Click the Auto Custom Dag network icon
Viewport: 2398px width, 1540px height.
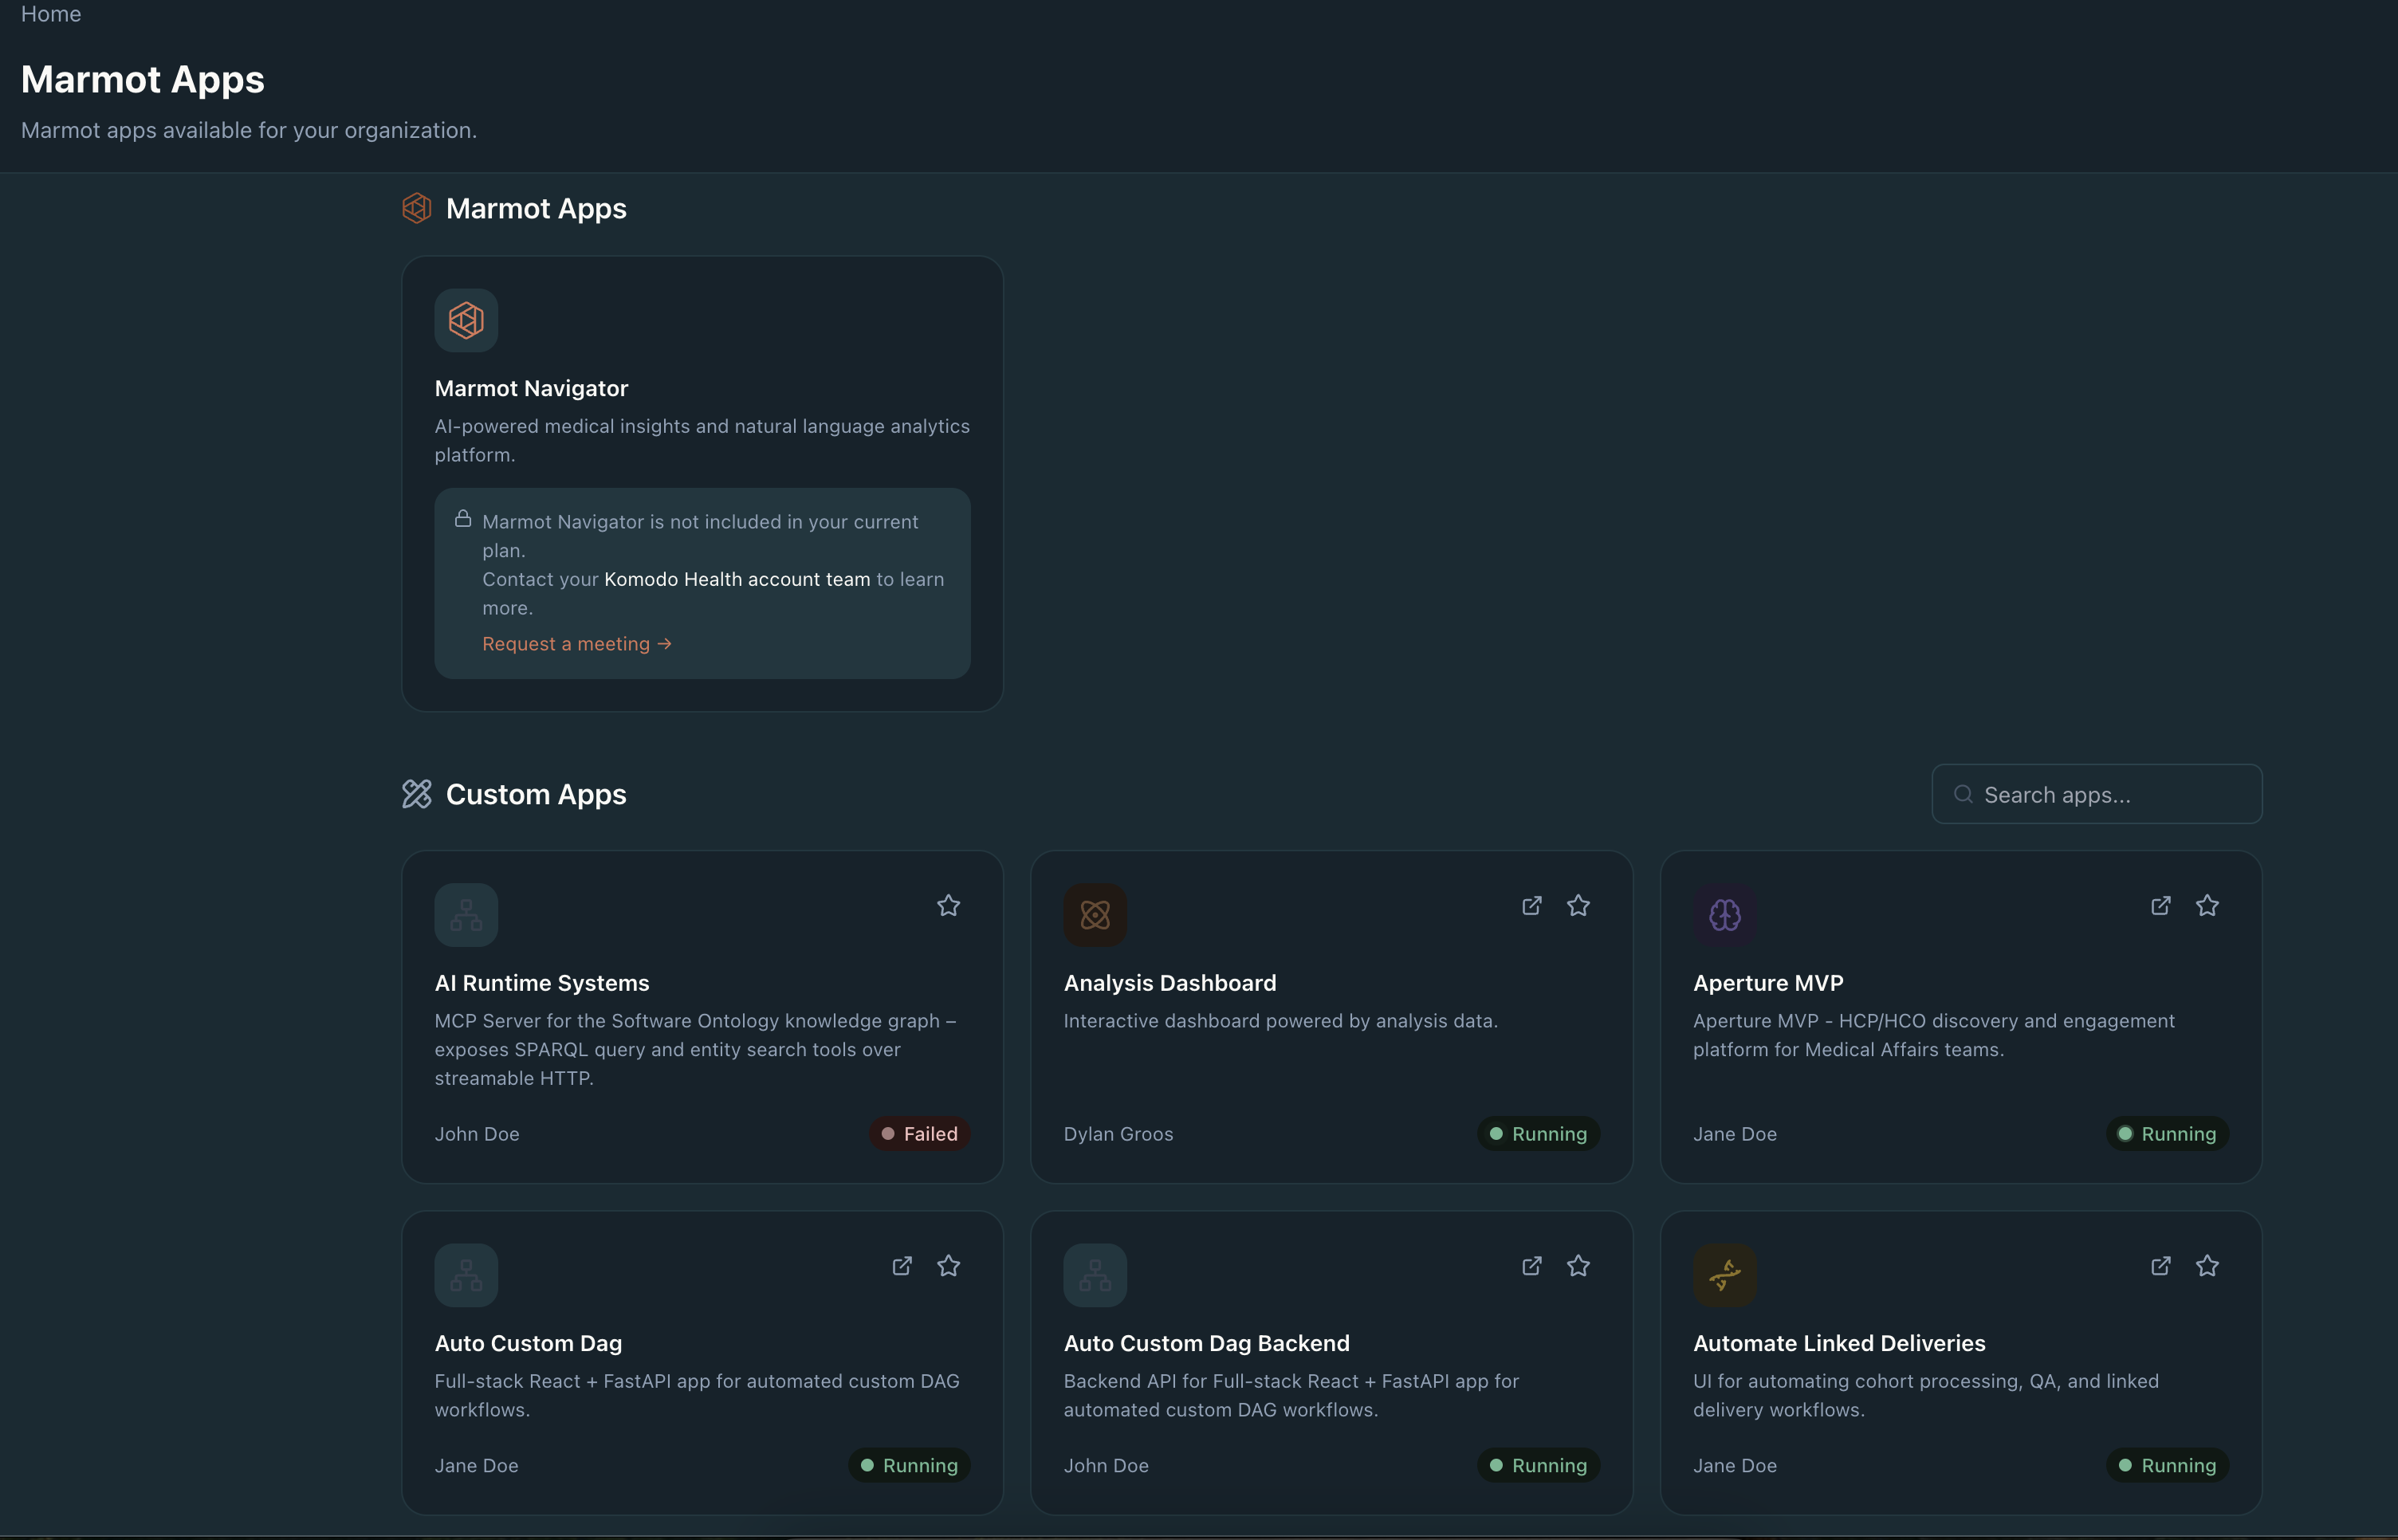tap(466, 1275)
